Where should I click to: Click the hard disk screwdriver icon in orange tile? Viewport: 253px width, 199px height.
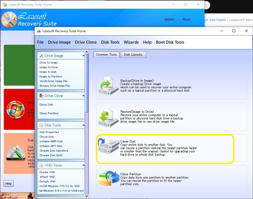coord(16,153)
